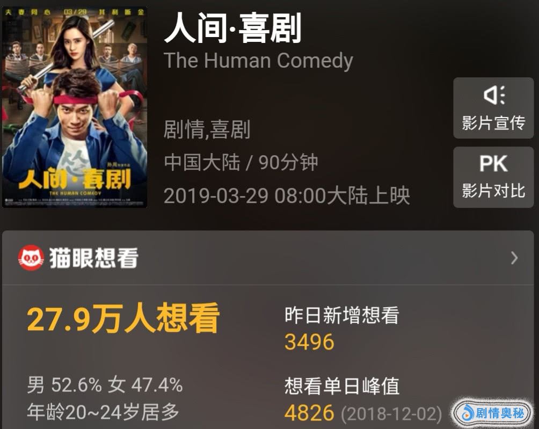539x429 pixels.
Task: Click the Maoyan cat logo icon
Action: 31,258
